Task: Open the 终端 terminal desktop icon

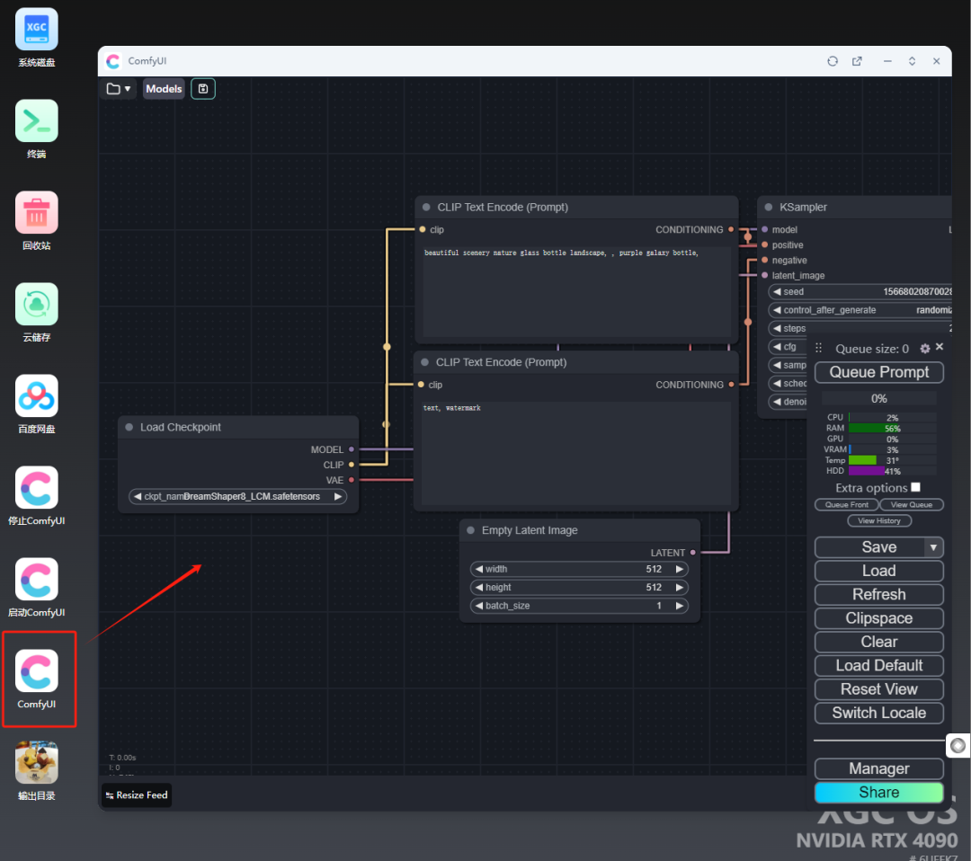Action: pos(37,121)
